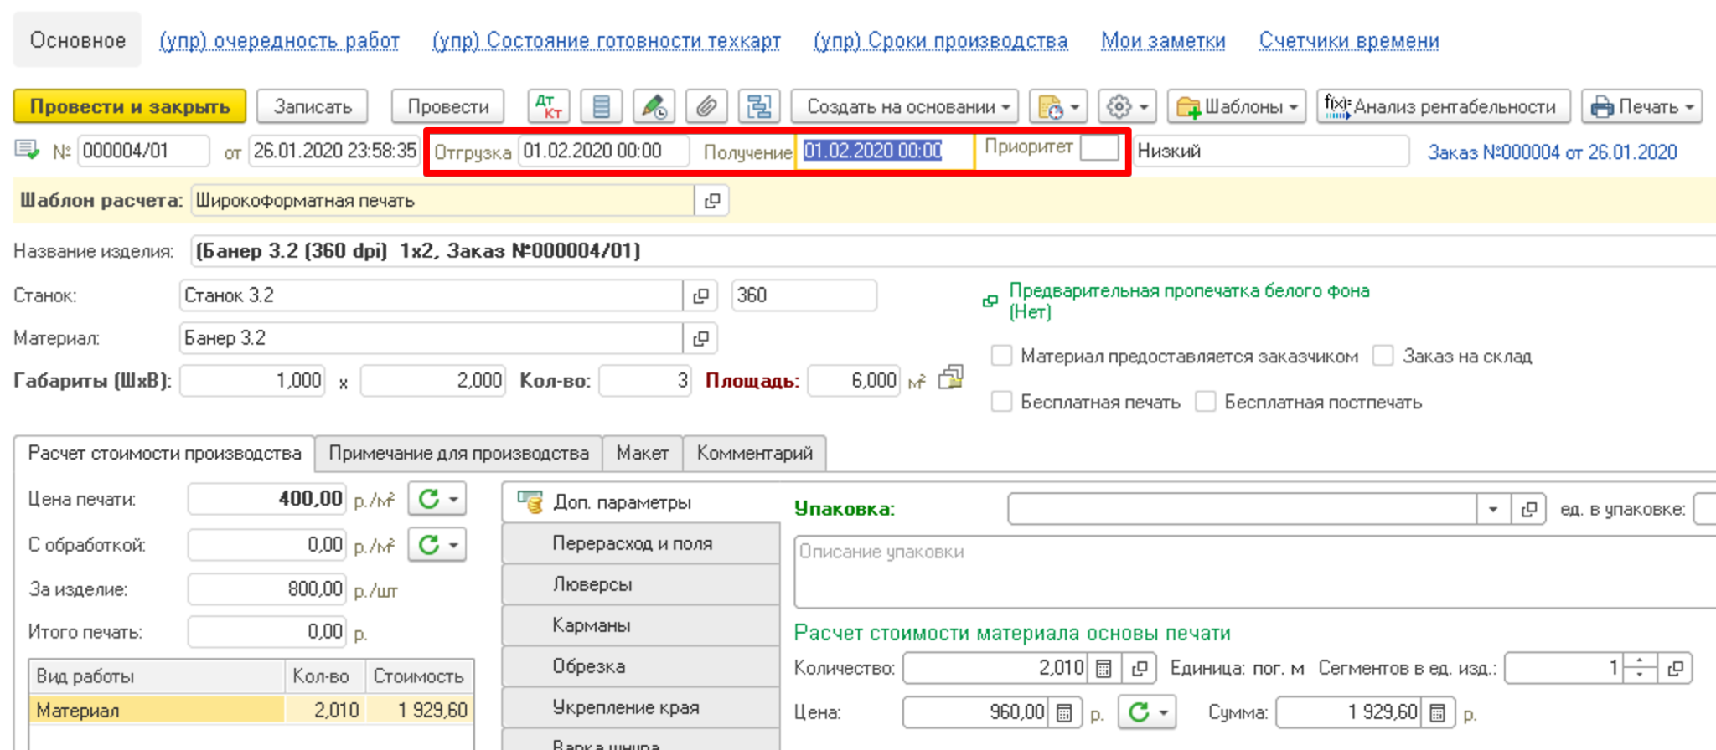
Task: Open Шаблон расчета selection button
Action: point(712,201)
